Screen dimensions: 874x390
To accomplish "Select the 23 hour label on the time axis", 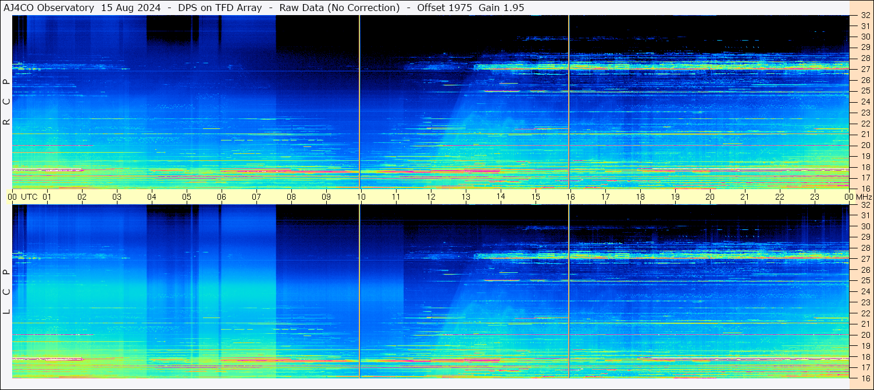I will [814, 197].
